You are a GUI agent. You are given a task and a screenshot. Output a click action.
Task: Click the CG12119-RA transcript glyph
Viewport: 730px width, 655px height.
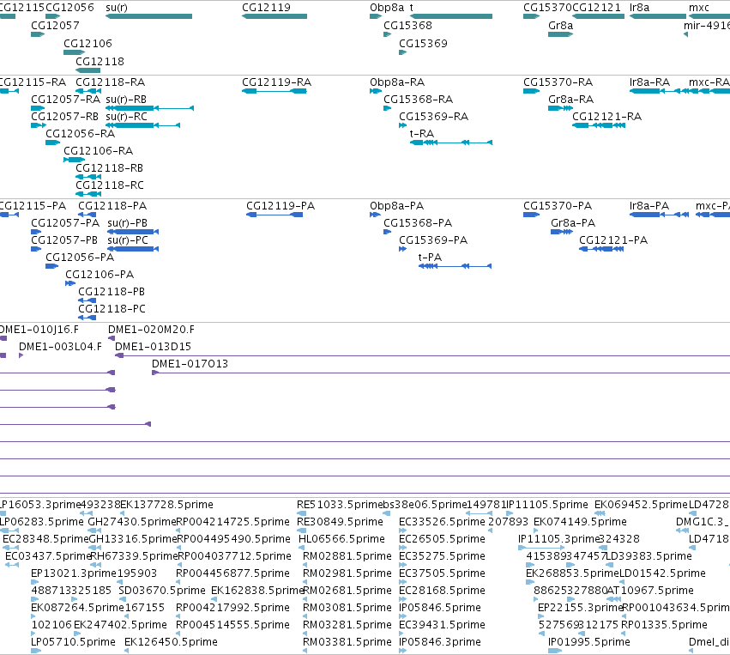point(275,91)
